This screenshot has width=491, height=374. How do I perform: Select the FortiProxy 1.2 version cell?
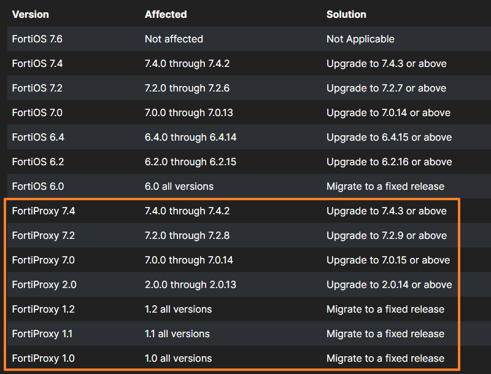click(x=43, y=309)
